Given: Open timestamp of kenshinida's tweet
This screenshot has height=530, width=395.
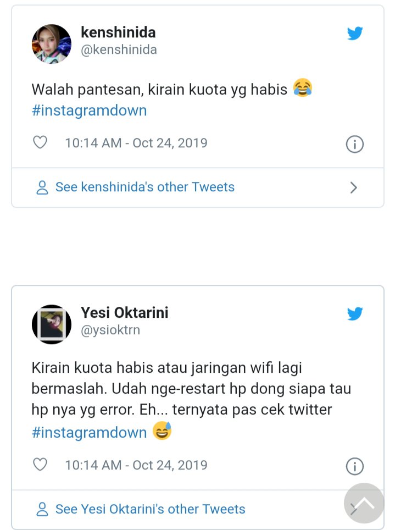Looking at the screenshot, I should pos(136,143).
